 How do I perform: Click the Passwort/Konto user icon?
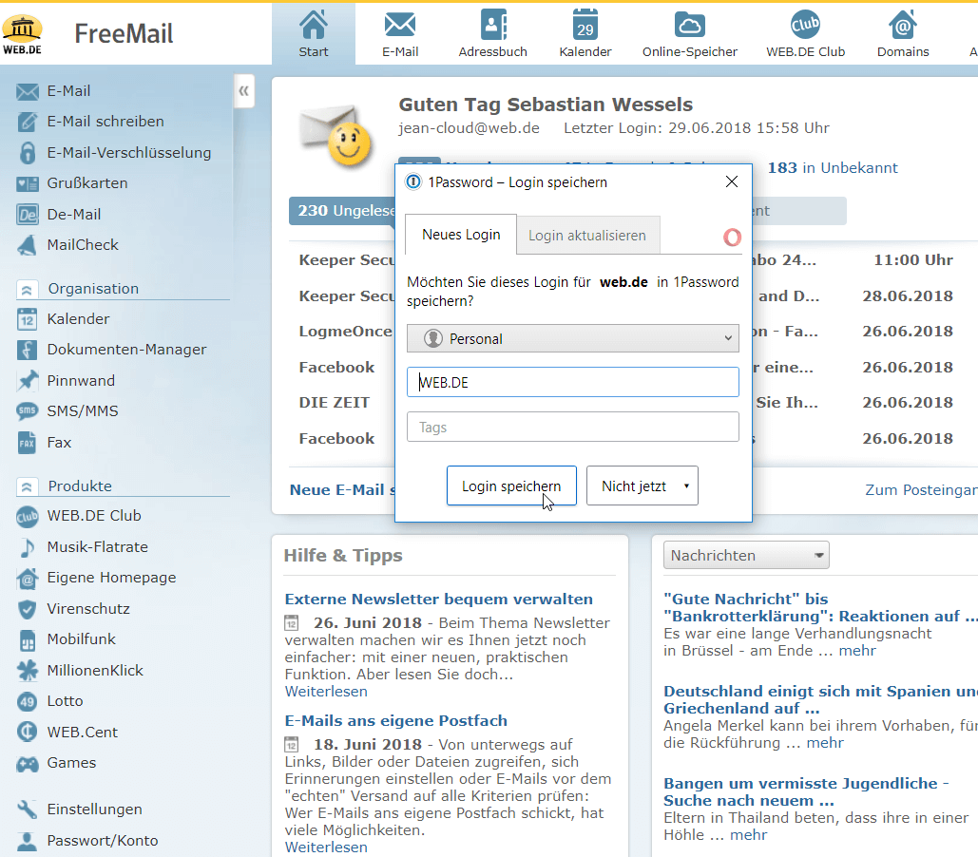(27, 841)
